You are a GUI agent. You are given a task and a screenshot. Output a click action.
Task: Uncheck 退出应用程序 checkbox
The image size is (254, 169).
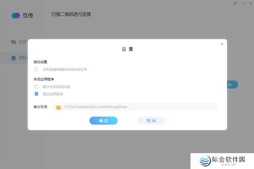[37, 94]
